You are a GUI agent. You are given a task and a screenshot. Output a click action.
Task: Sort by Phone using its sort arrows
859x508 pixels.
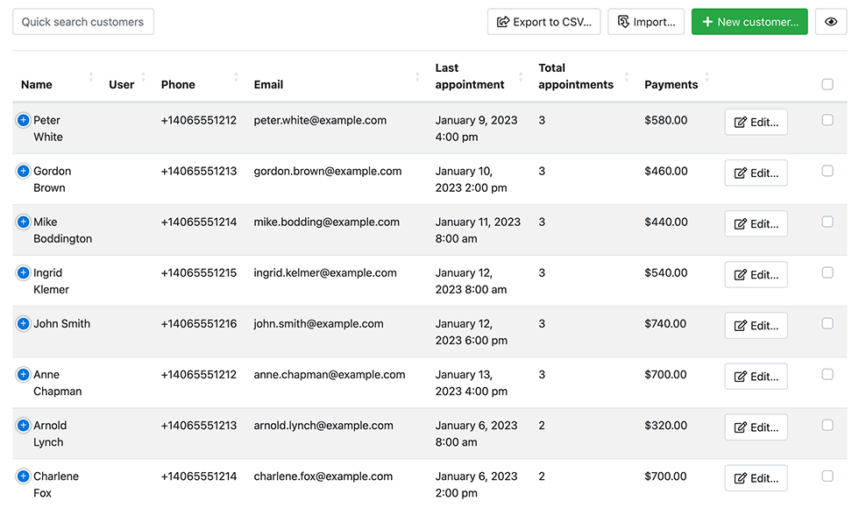click(235, 77)
